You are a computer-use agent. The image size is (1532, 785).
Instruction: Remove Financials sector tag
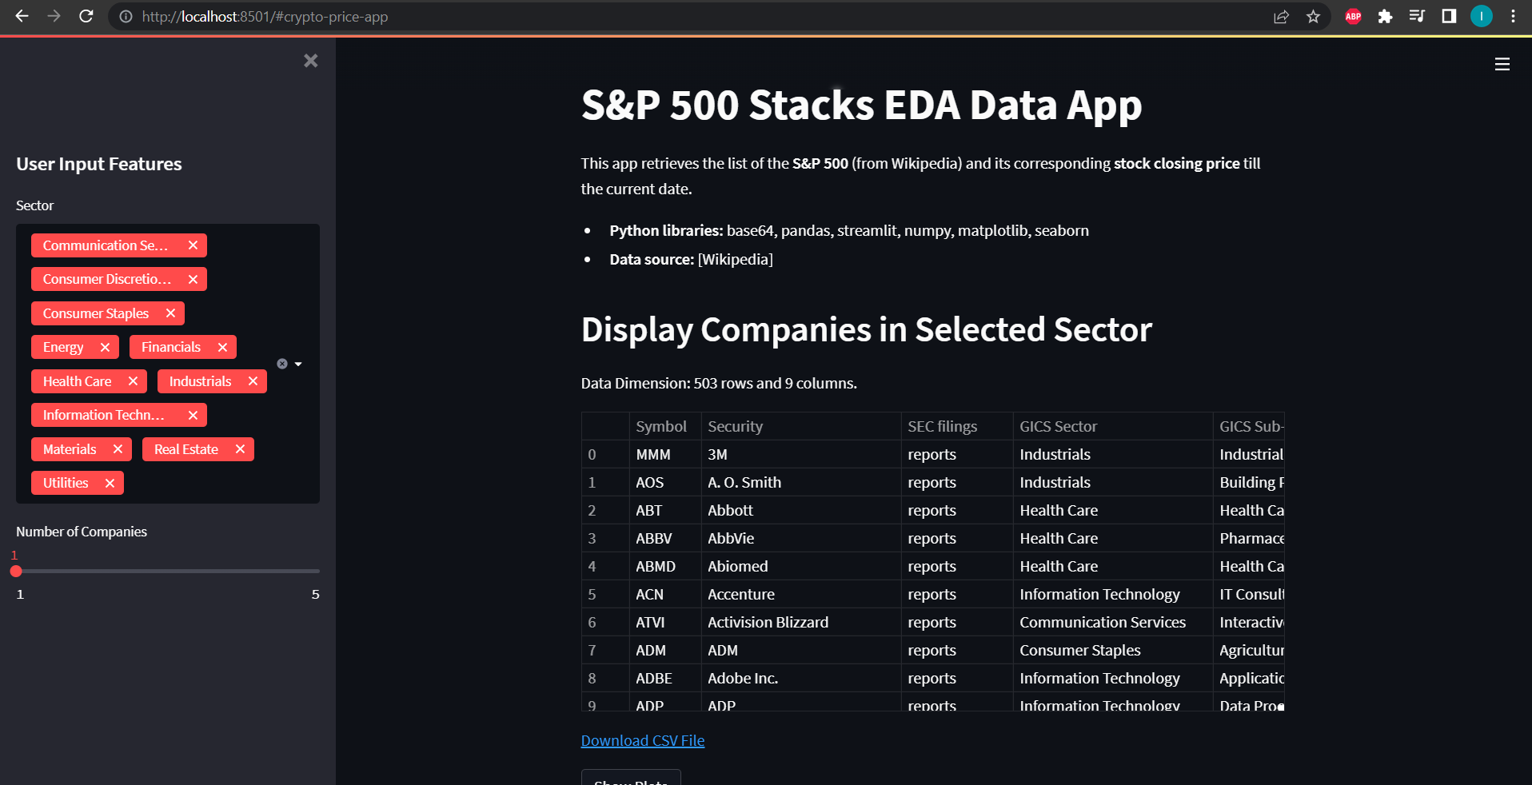point(222,347)
